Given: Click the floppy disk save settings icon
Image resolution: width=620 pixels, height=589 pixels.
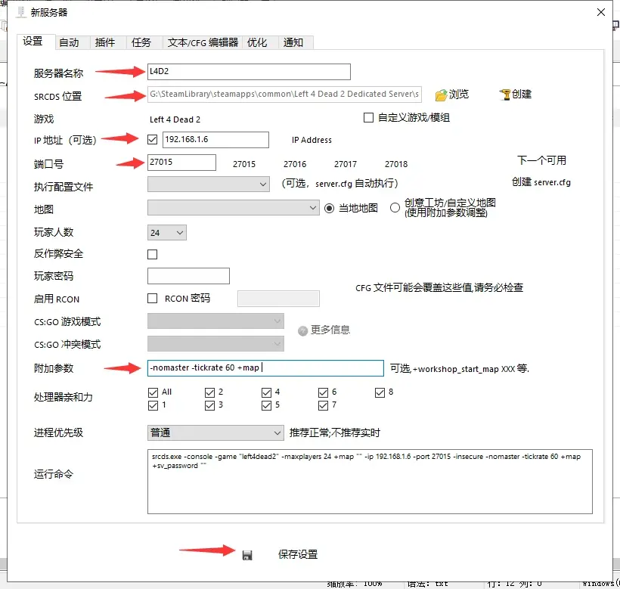Looking at the screenshot, I should click(247, 555).
